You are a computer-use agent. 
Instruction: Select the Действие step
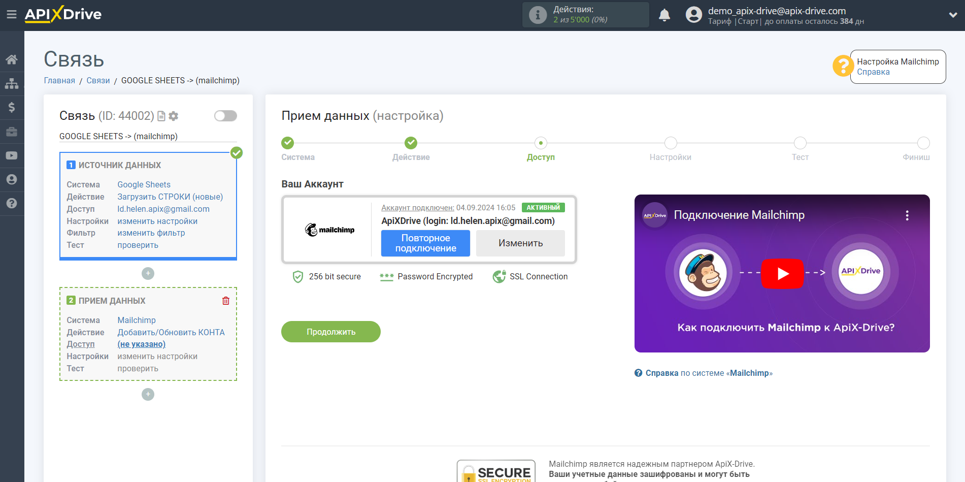411,143
